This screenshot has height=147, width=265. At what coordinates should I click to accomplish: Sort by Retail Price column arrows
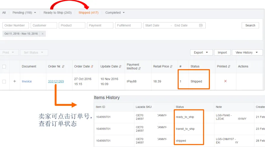point(171,67)
